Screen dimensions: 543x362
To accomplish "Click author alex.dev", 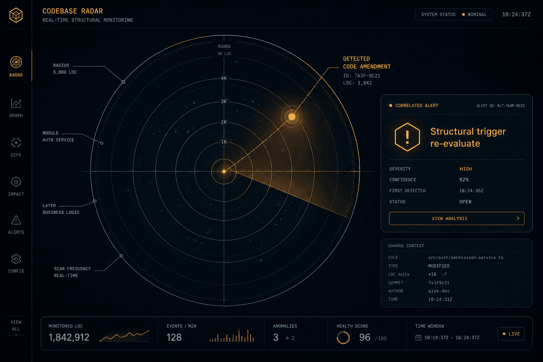I will click(x=439, y=291).
